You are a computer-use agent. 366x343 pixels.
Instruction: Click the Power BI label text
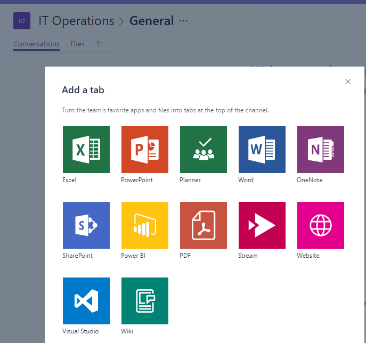tap(133, 256)
